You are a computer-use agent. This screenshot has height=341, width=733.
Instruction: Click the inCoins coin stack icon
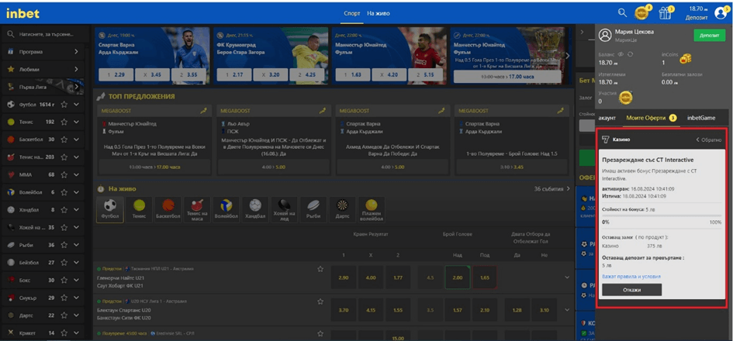point(686,59)
